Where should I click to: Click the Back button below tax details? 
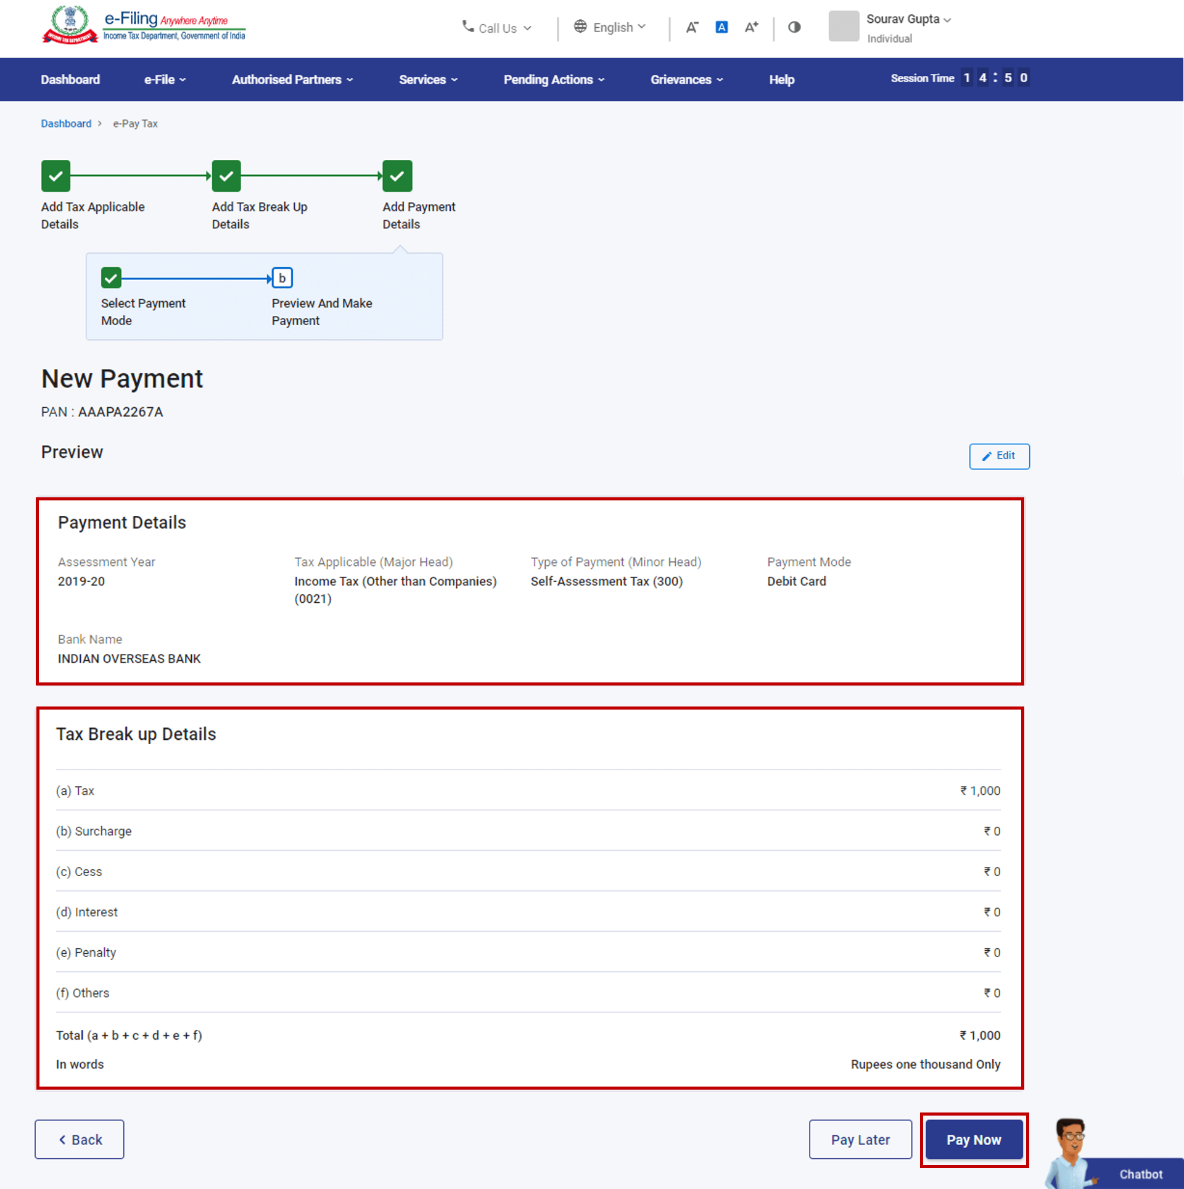pos(79,1140)
